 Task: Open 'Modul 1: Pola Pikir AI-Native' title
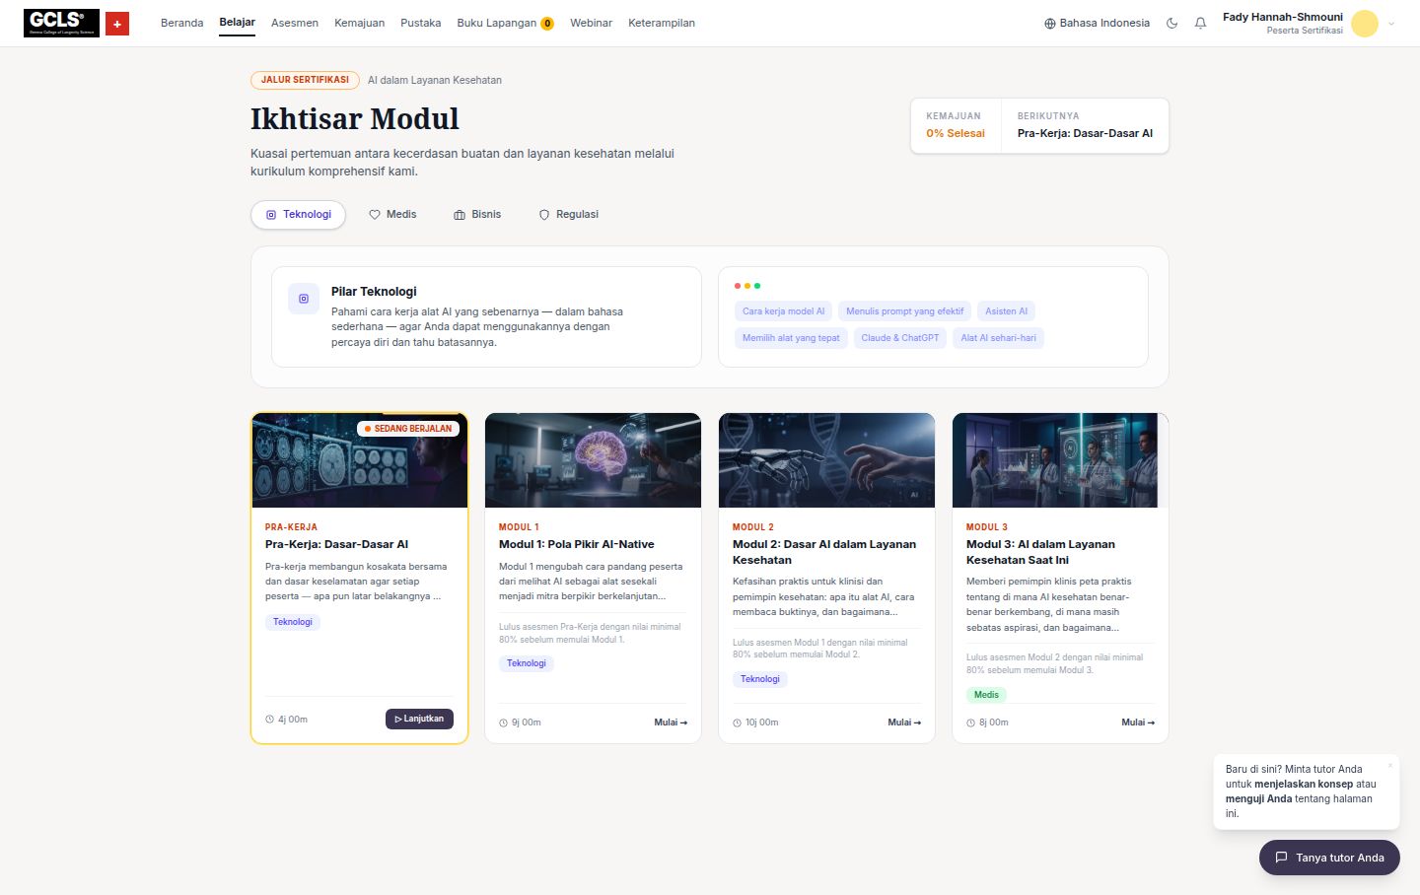576,544
